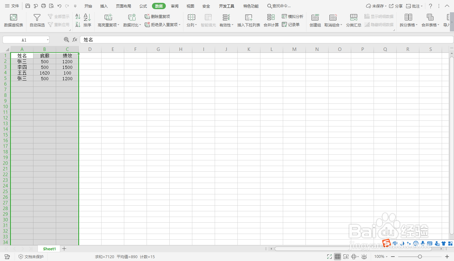Image resolution: width=454 pixels, height=261 pixels.
Task: Click 分类汇总 subtotal tool
Action: (x=354, y=20)
